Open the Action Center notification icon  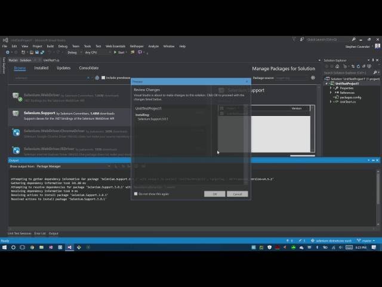(x=374, y=247)
